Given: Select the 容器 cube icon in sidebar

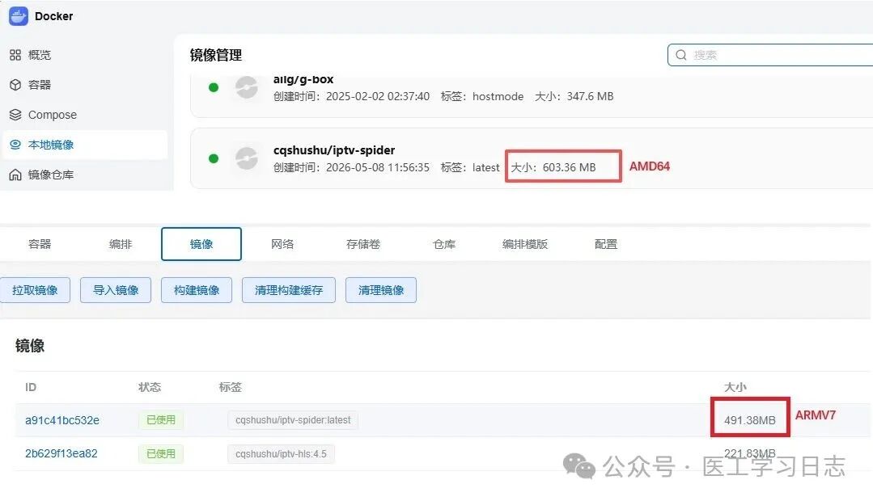Looking at the screenshot, I should coord(15,85).
